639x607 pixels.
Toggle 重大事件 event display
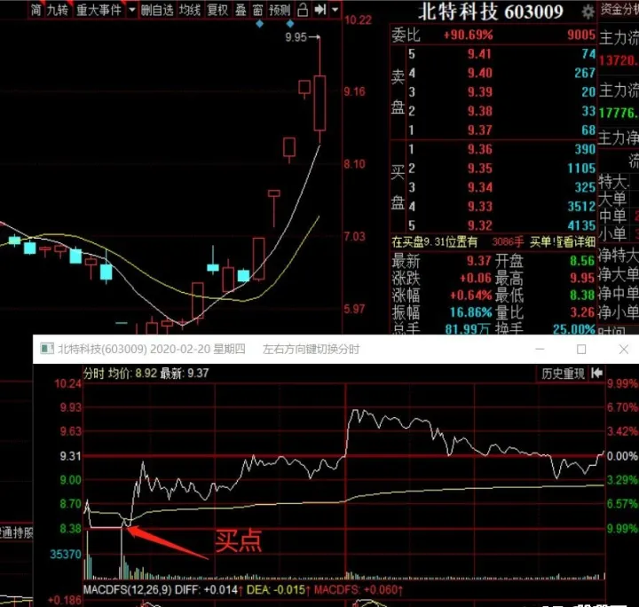click(99, 10)
